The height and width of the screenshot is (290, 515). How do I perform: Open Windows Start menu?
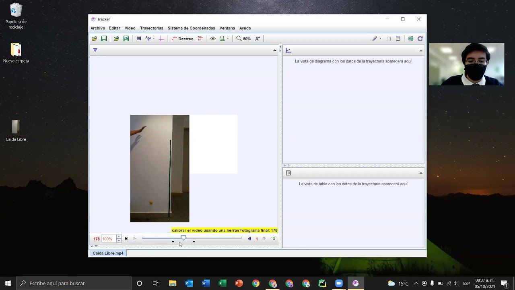pos(8,283)
